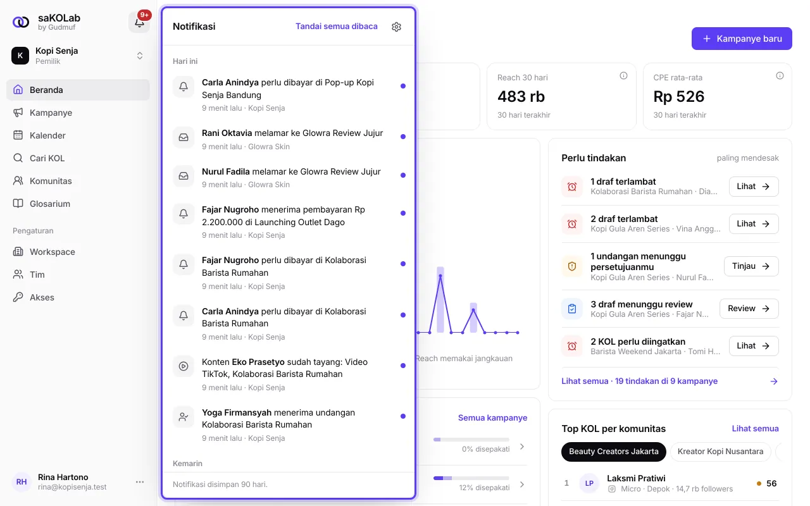Open Carla Anindya Pop-up Kopi Senja Bandung notification

[289, 95]
